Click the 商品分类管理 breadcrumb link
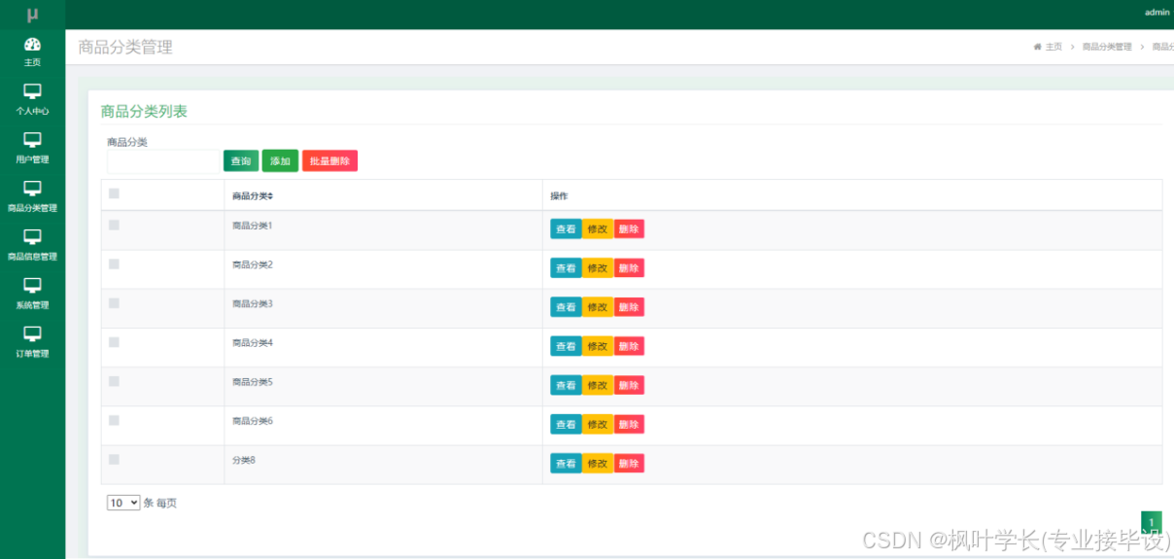The height and width of the screenshot is (559, 1174). [1107, 47]
